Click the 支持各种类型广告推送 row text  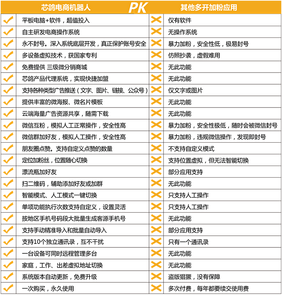(x=85, y=90)
